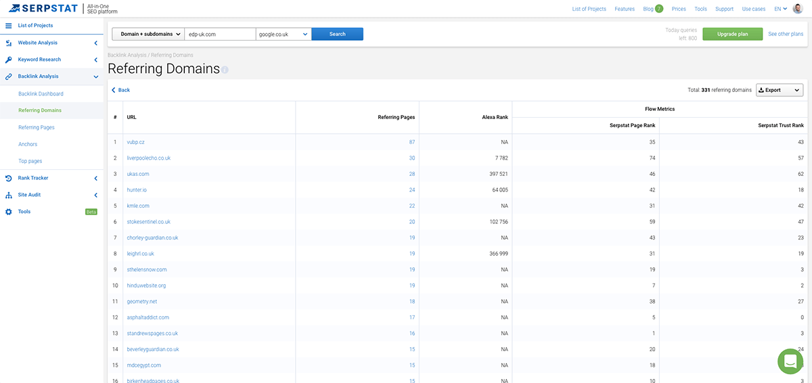Click the Website Analysis chart icon
The width and height of the screenshot is (812, 383).
coord(9,43)
